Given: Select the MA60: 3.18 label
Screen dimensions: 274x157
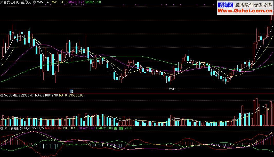Looking at the screenshot, I should [x=93, y=2].
